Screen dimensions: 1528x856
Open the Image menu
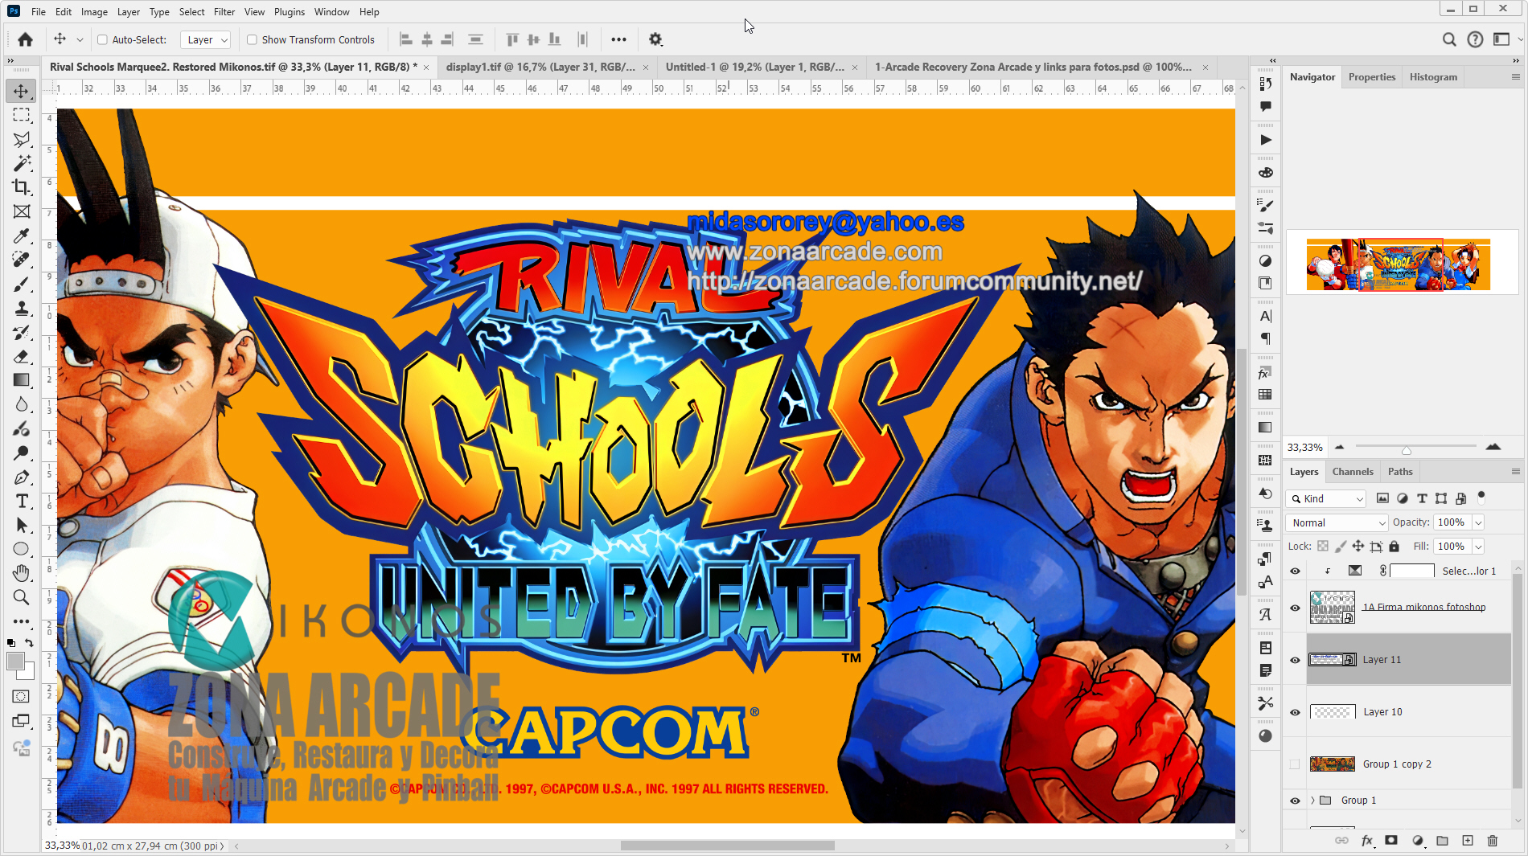coord(94,12)
